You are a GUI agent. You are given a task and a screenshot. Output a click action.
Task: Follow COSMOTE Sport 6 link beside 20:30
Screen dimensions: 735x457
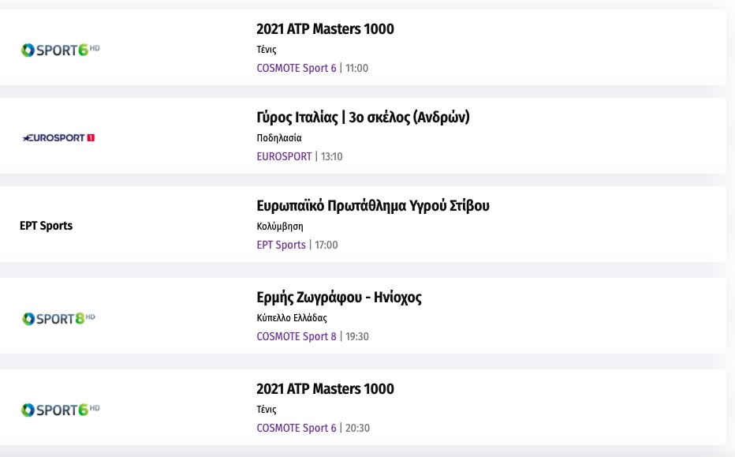297,428
